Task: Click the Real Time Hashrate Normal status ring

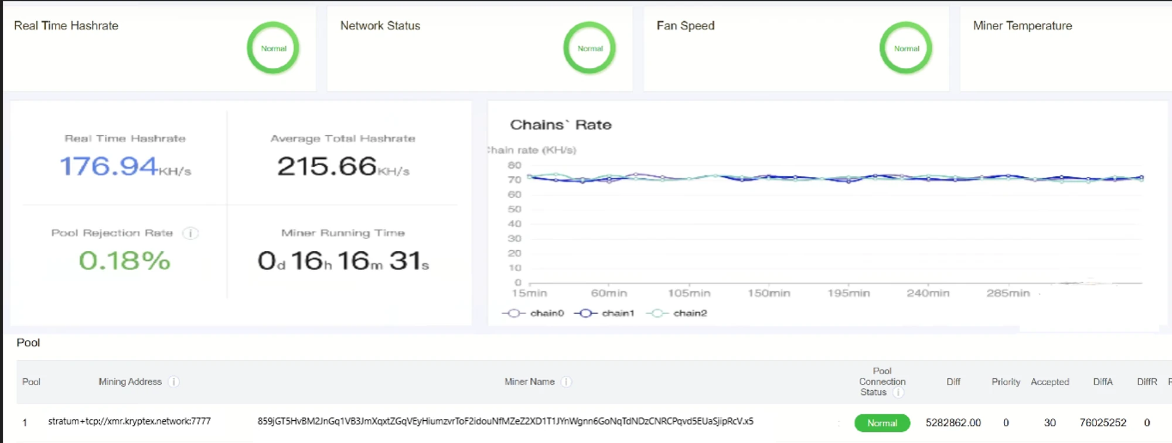Action: (273, 48)
